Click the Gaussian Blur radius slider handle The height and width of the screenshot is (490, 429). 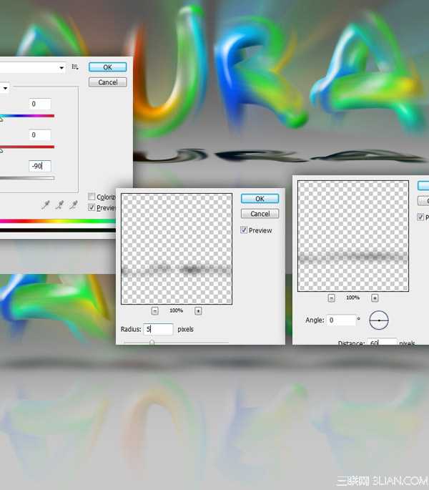pyautogui.click(x=152, y=343)
